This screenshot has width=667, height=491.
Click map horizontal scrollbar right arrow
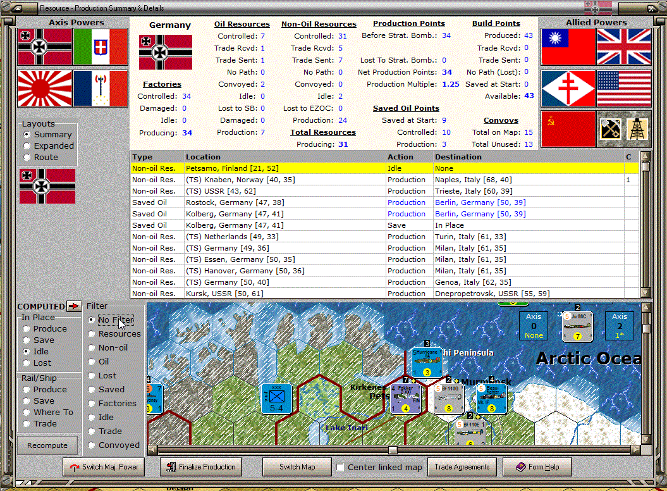636,450
